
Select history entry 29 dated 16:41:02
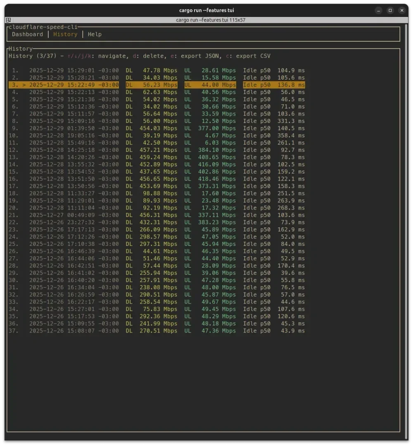[x=157, y=273]
